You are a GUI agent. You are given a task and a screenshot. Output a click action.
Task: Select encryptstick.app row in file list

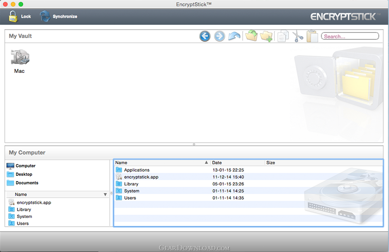pyautogui.click(x=248, y=177)
